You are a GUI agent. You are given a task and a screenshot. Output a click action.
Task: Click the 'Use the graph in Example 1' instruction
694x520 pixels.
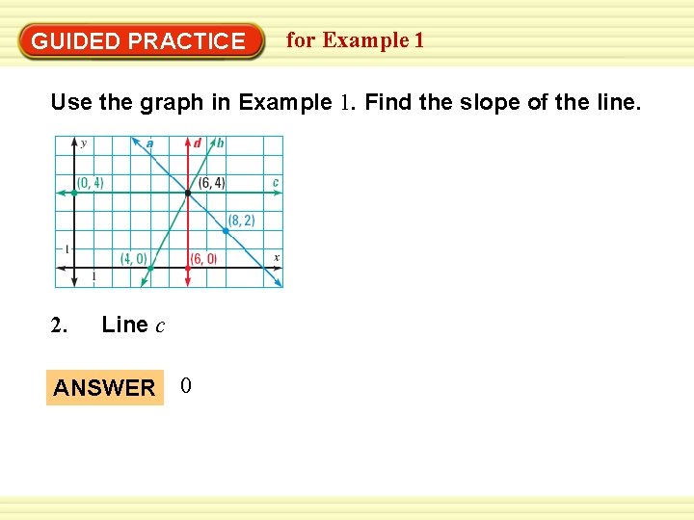(344, 102)
